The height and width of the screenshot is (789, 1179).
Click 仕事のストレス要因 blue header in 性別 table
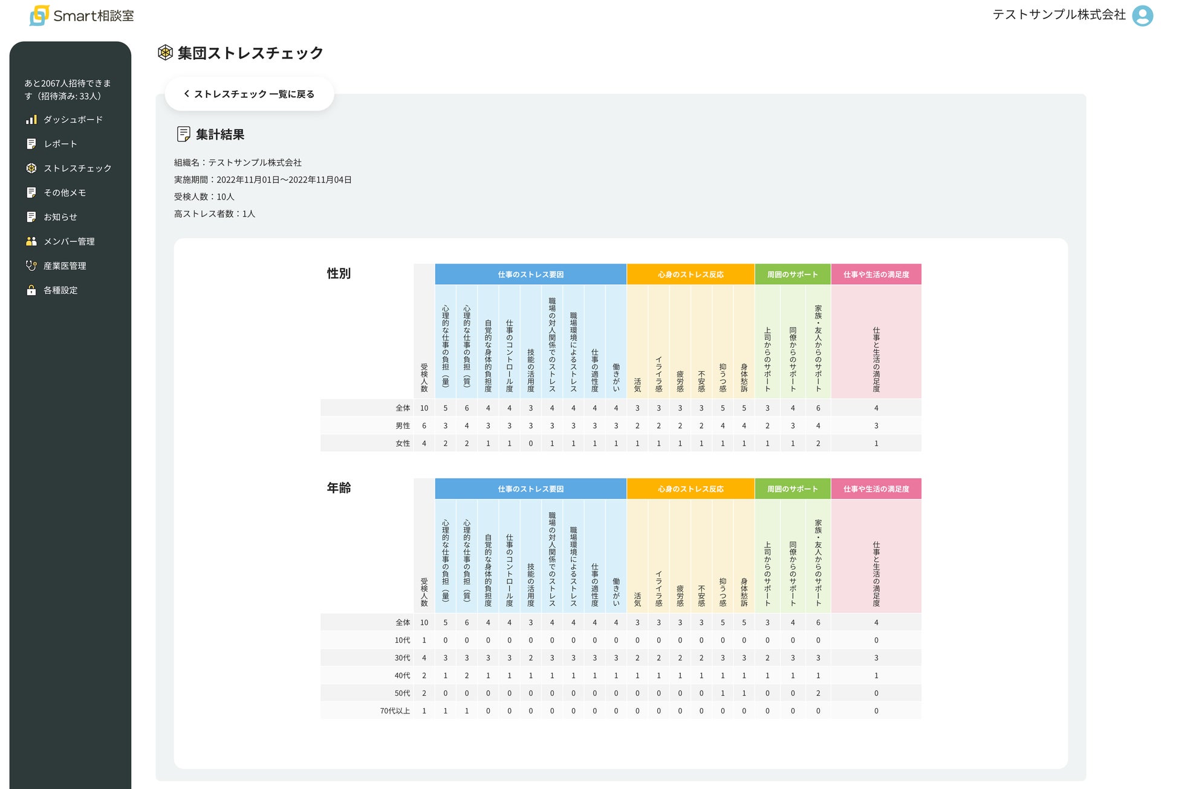pyautogui.click(x=530, y=274)
